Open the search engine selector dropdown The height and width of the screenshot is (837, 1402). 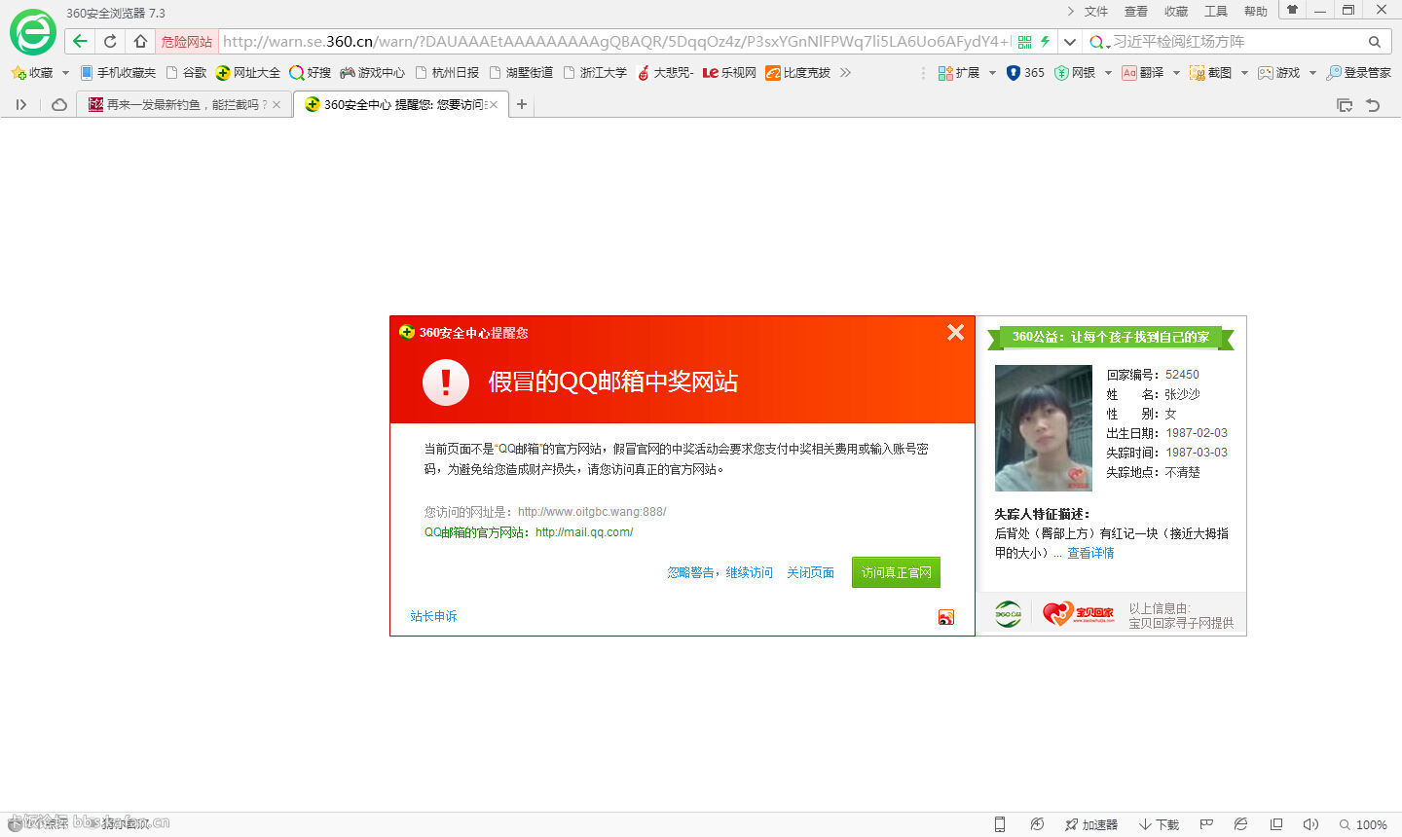(x=1099, y=42)
